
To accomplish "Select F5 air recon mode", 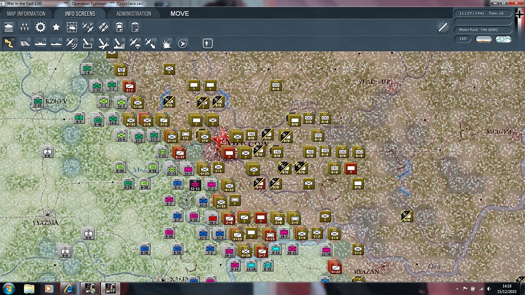I will pos(72,43).
